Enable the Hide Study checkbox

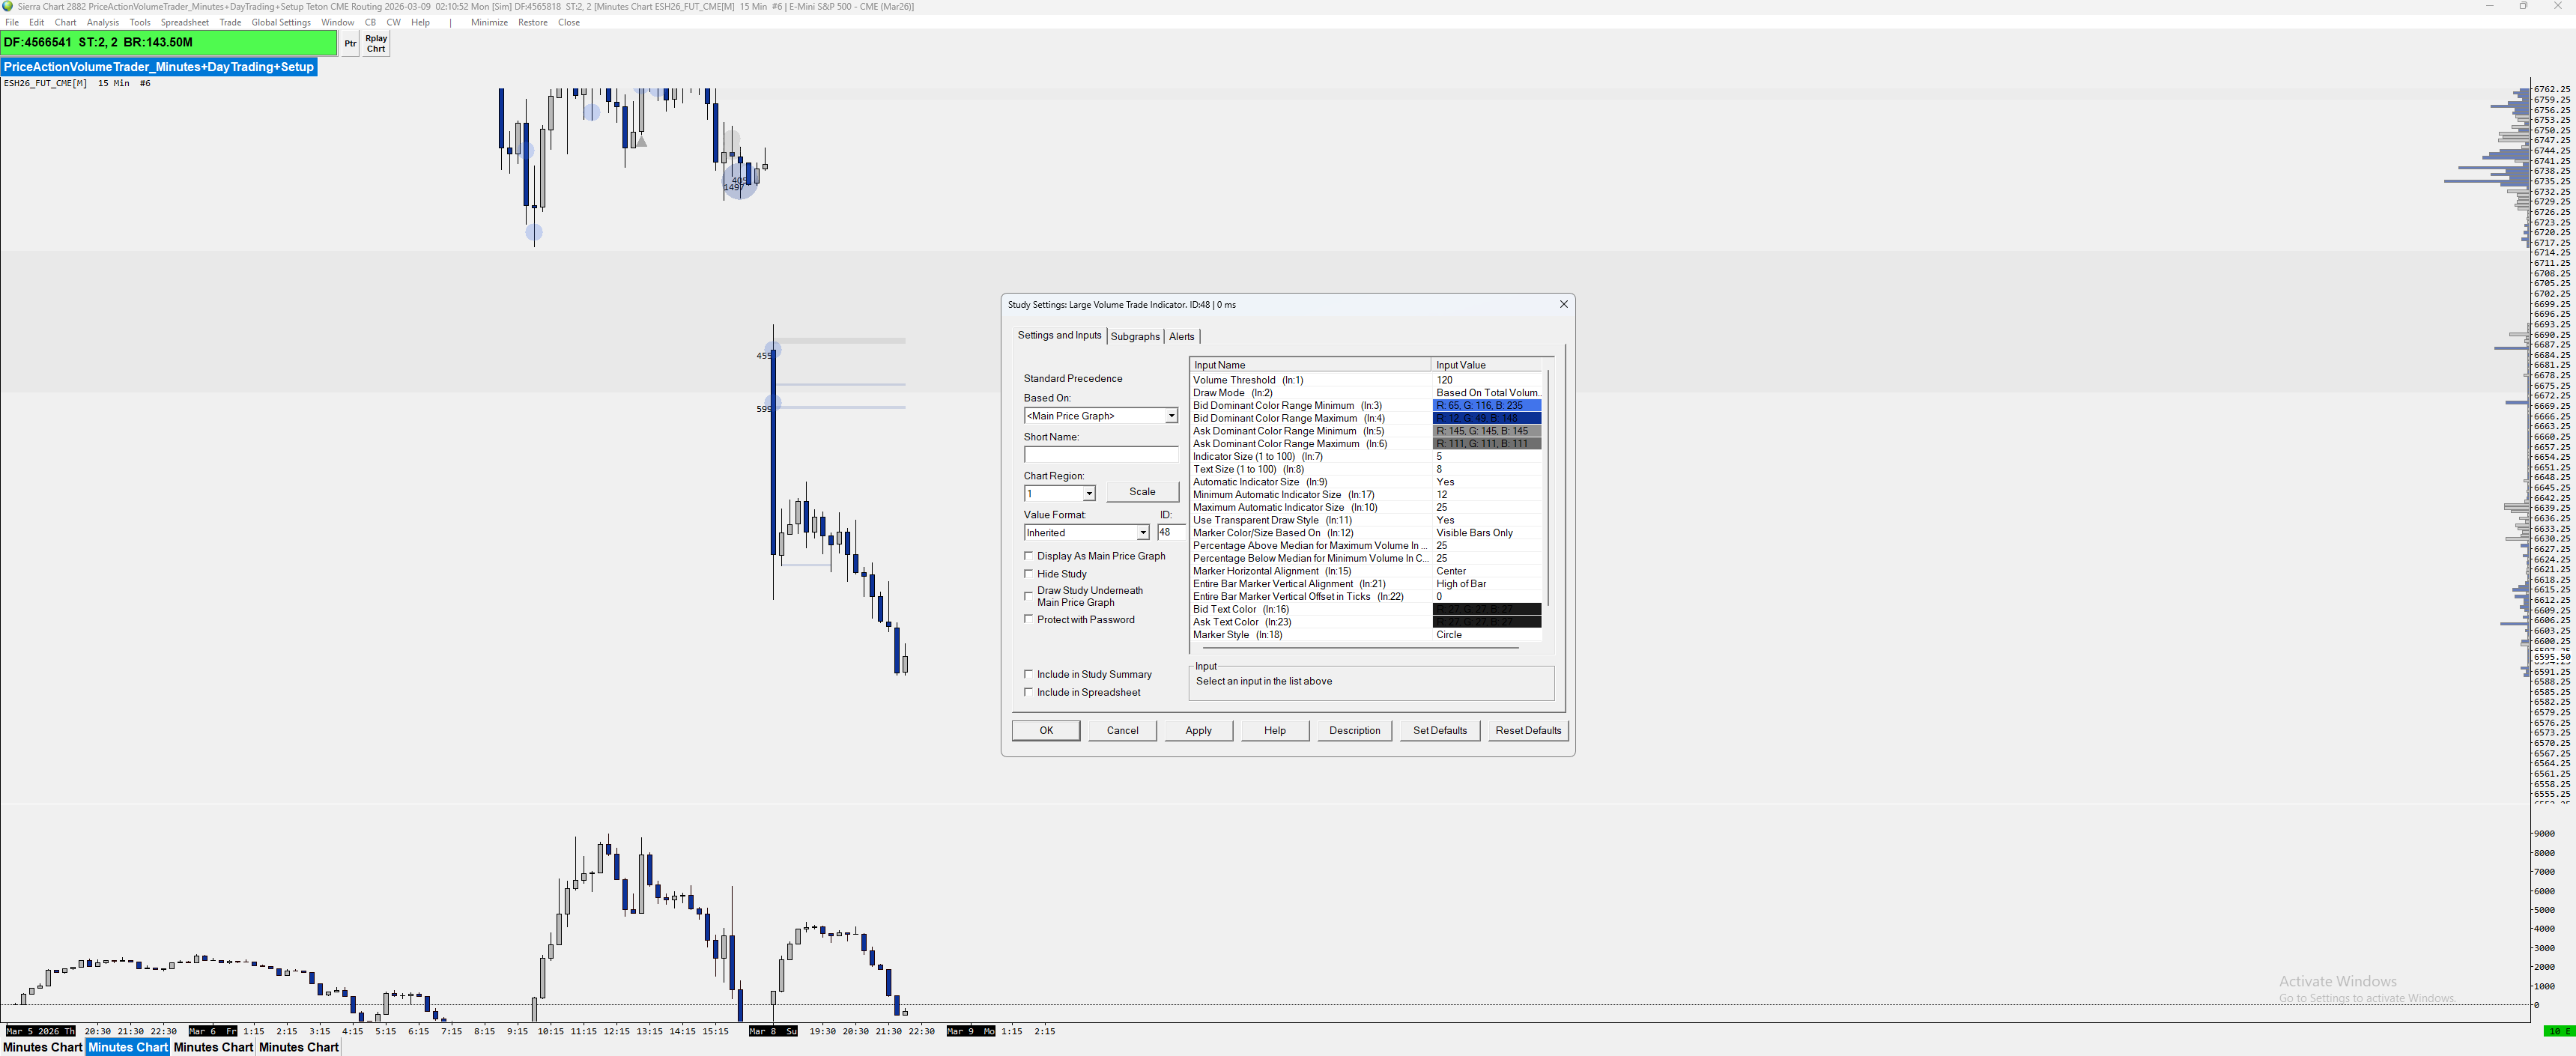pos(1028,574)
